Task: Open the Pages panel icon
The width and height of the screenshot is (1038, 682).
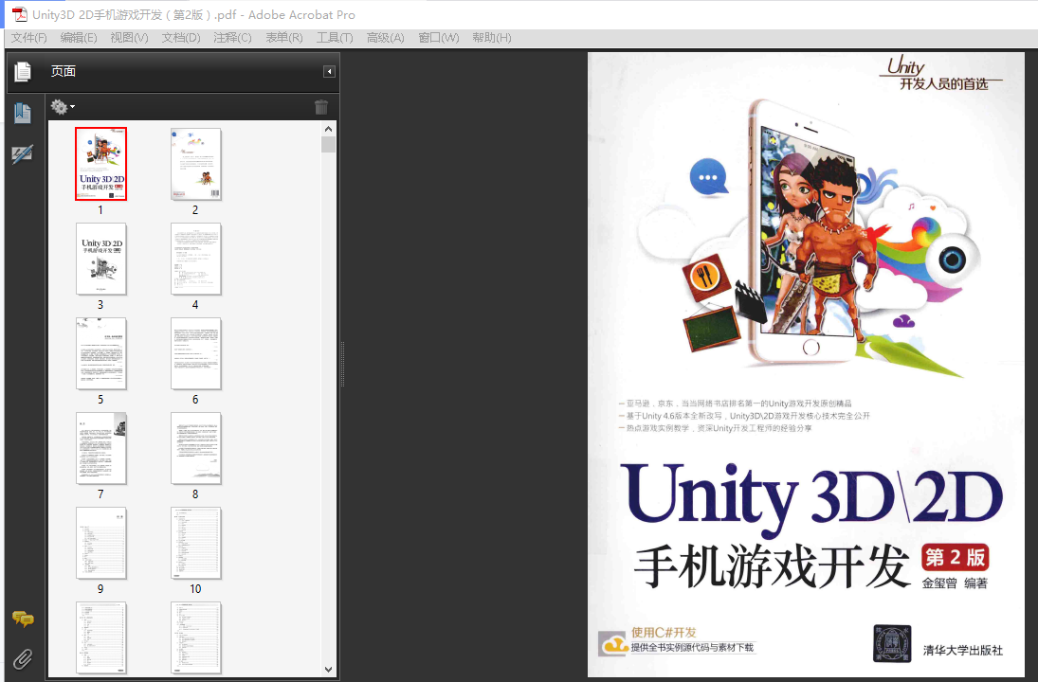Action: tap(23, 71)
